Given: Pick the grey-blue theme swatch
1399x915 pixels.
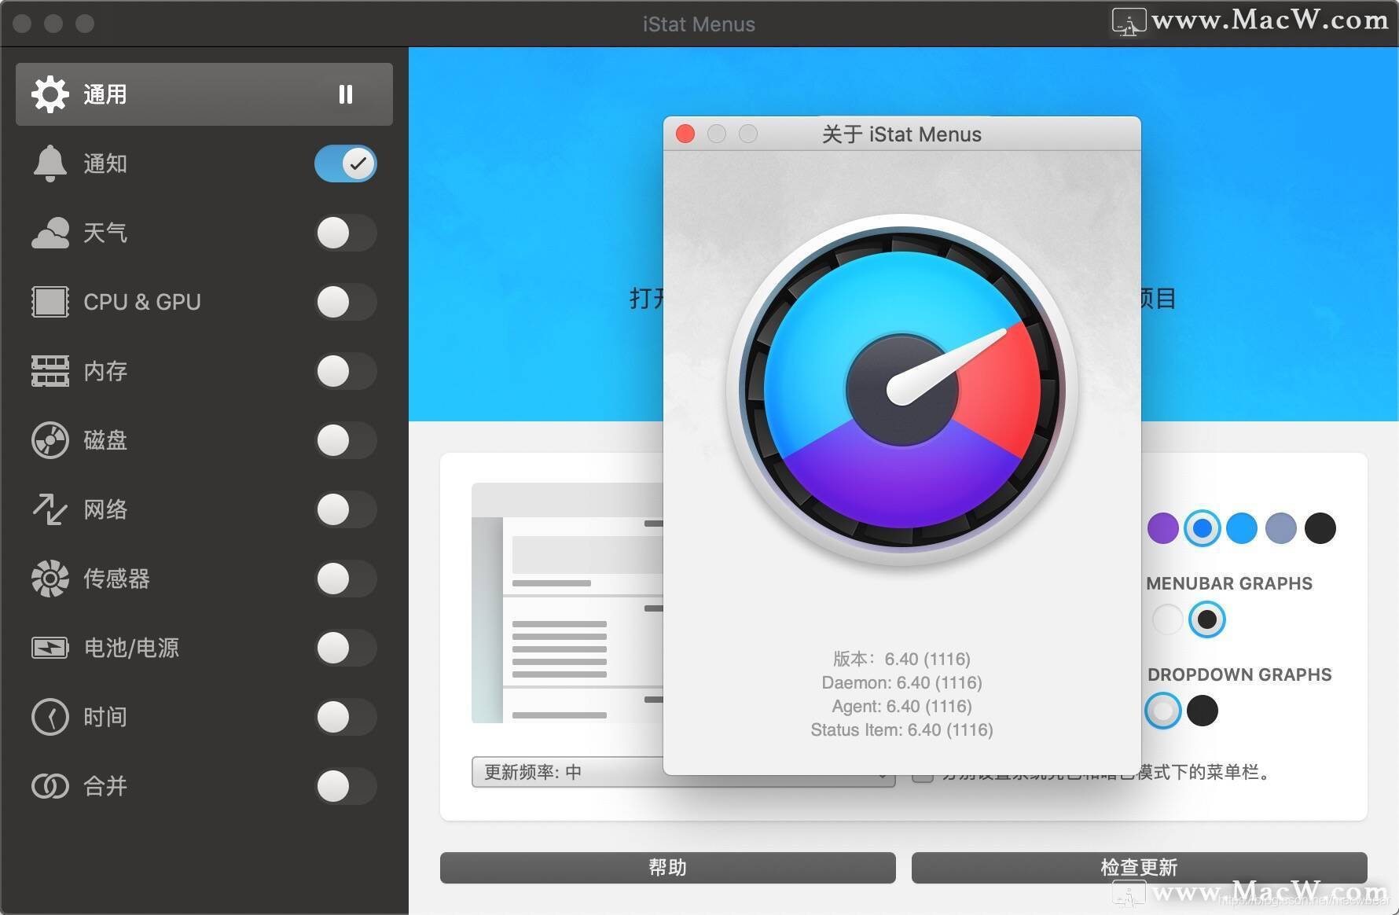Looking at the screenshot, I should coord(1281,528).
